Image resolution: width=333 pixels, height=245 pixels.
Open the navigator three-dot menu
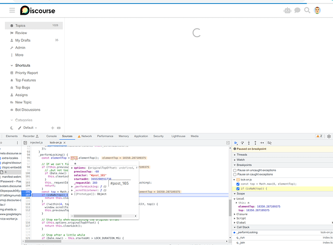pos(18,143)
